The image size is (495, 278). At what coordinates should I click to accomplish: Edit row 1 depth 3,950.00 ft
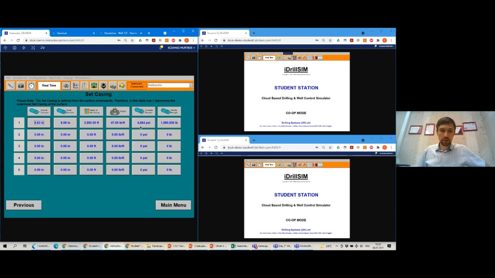pos(91,123)
